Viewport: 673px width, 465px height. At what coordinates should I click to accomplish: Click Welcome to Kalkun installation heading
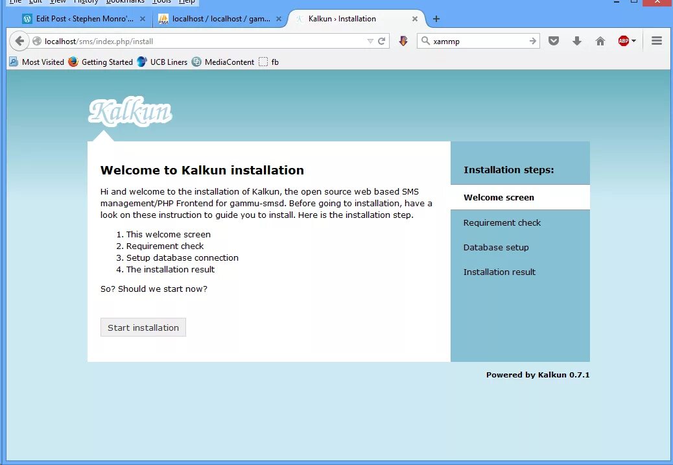pyautogui.click(x=202, y=170)
